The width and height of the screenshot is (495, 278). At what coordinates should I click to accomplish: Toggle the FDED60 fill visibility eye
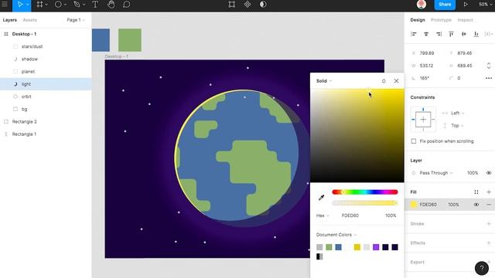pyautogui.click(x=476, y=205)
